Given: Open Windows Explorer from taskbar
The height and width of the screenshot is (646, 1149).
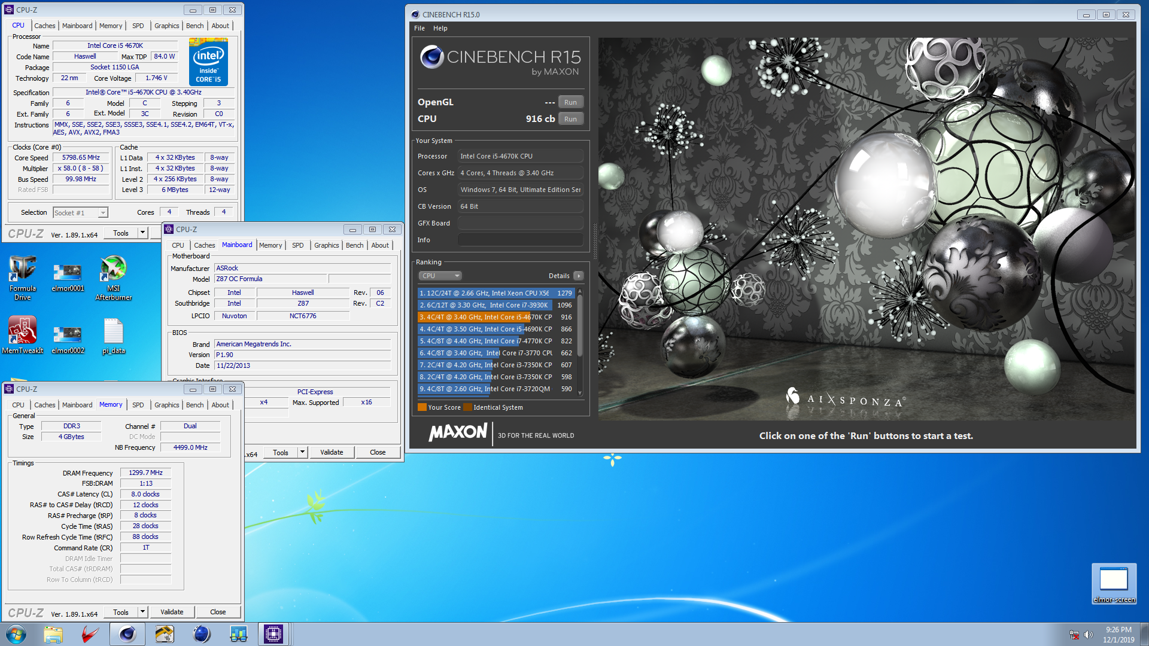Looking at the screenshot, I should click(x=53, y=634).
